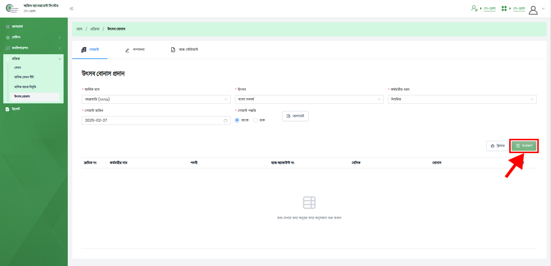Expand the সেটিংস sidebar menu

(60, 38)
